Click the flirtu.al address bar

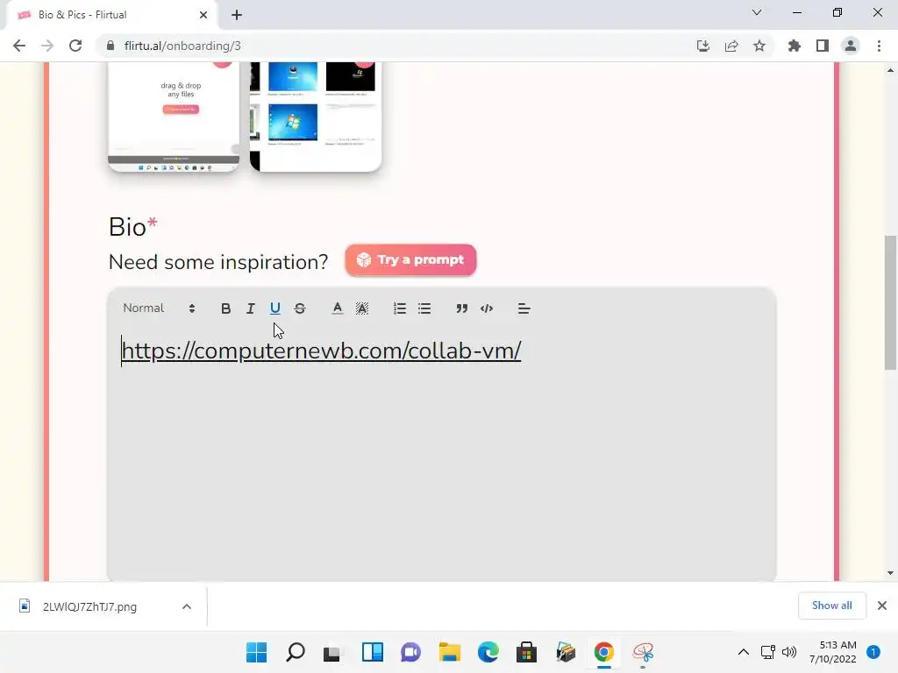click(x=396, y=46)
